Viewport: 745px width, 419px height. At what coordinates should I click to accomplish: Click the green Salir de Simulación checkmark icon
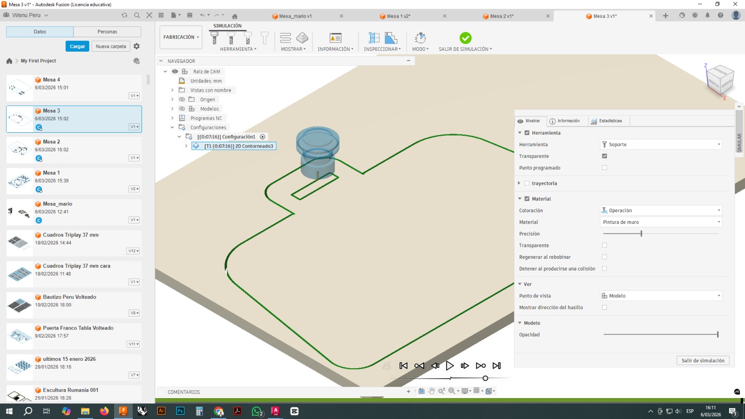coord(465,38)
